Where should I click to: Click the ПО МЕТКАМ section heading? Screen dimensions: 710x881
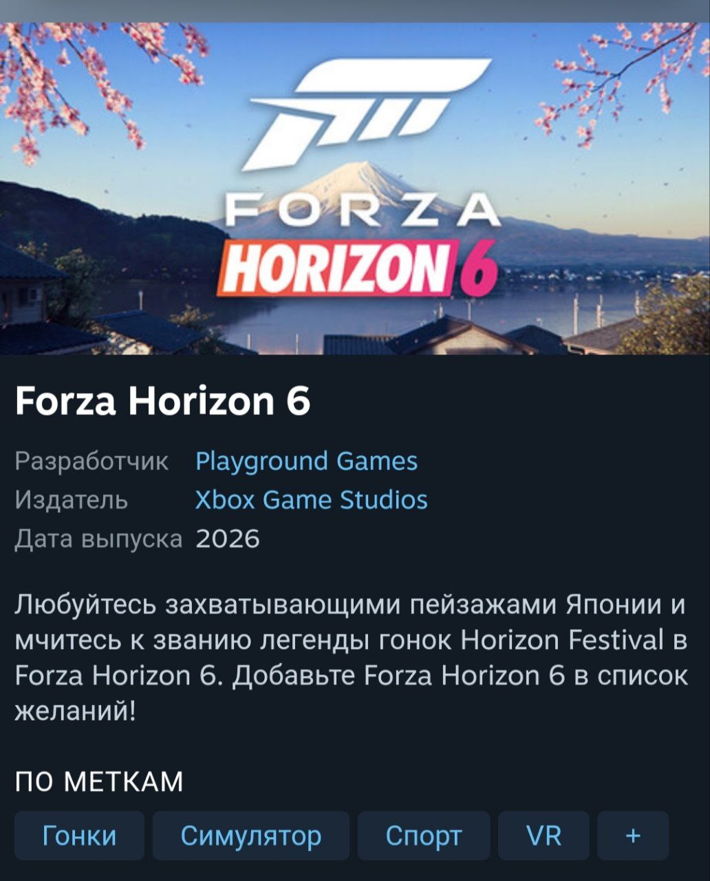coord(99,782)
